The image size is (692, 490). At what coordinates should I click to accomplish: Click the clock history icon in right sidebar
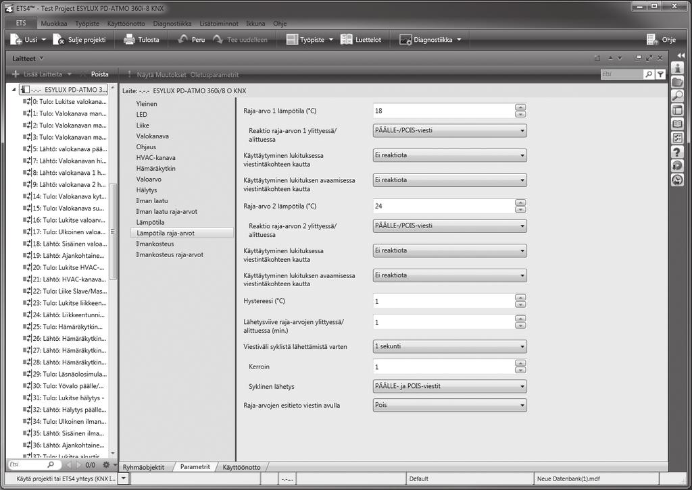pos(677,180)
